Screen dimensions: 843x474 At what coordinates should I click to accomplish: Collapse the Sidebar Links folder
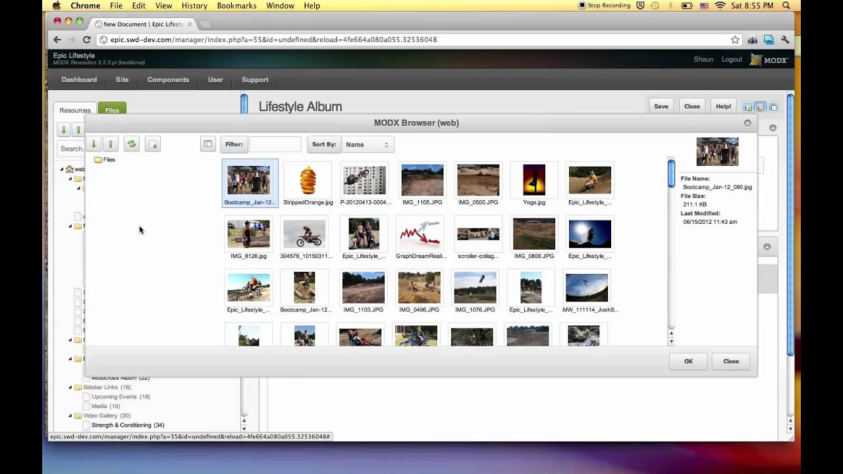pos(70,387)
